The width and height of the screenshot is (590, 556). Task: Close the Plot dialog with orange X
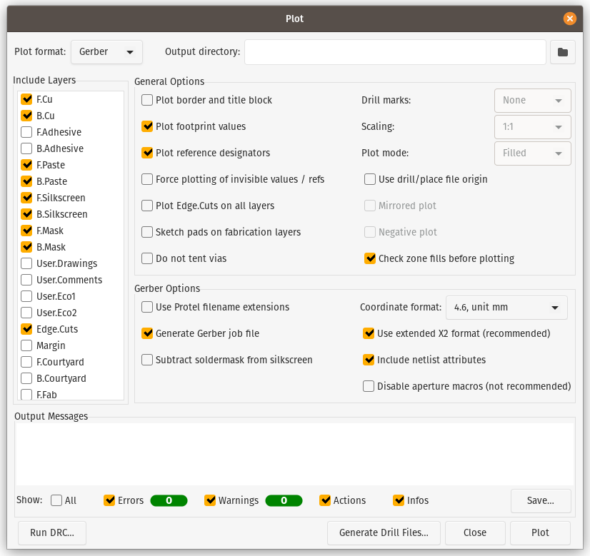569,19
